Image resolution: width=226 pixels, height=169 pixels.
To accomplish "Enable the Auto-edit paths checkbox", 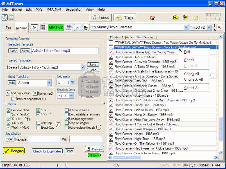I will (67, 110).
